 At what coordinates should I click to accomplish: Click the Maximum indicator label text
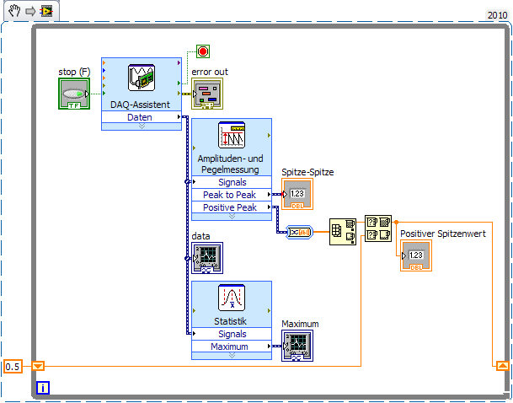(x=300, y=324)
